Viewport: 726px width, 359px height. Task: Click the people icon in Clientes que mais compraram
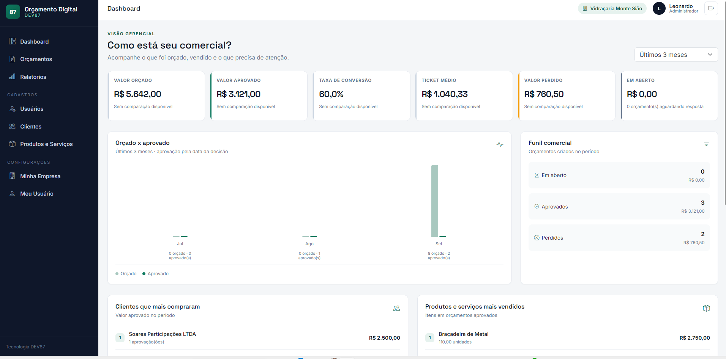(396, 308)
